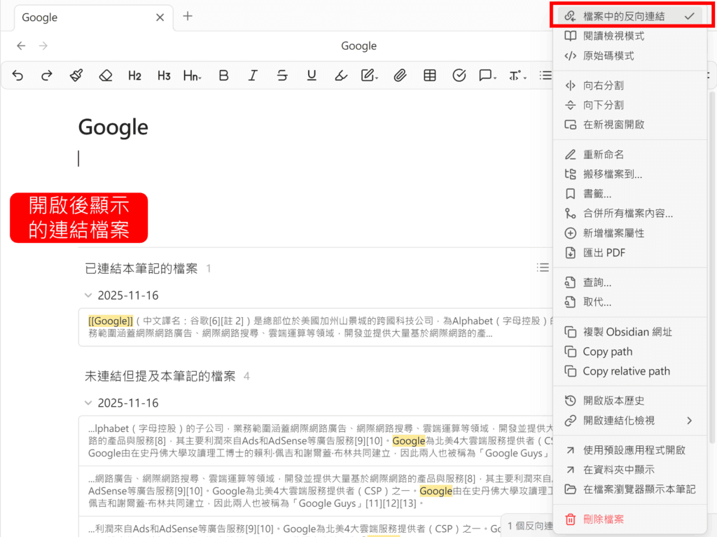
Task: Open a new tab with plus button
Action: 188,17
